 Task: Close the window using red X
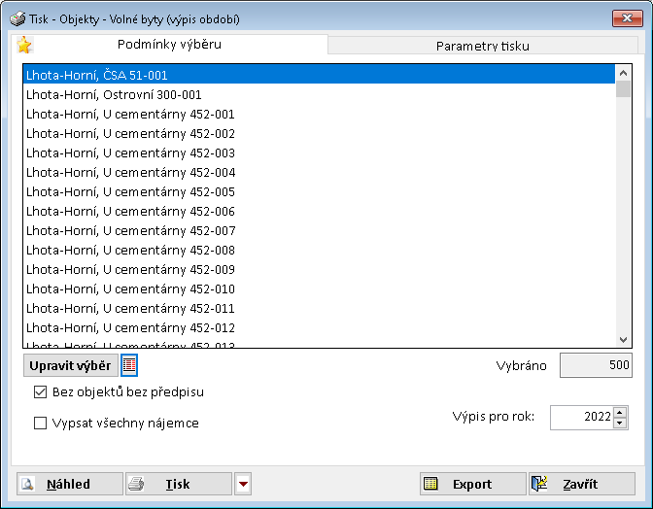coord(626,18)
